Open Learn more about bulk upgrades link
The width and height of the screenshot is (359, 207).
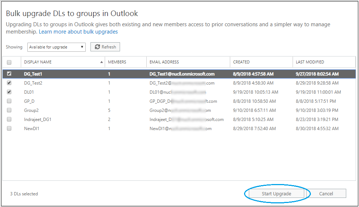(78, 32)
